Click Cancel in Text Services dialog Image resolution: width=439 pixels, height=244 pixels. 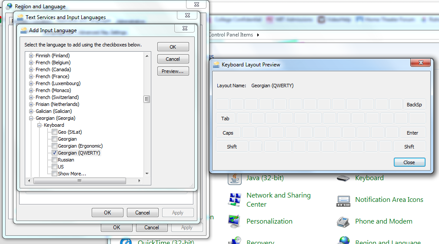[143, 213]
